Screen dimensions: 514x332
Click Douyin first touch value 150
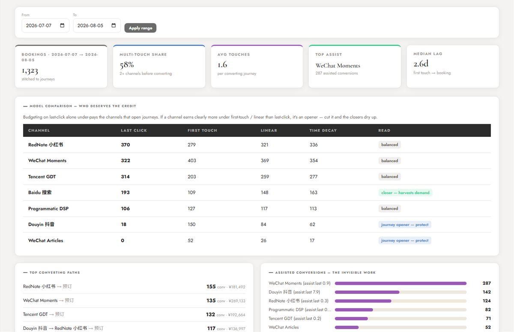tap(191, 224)
